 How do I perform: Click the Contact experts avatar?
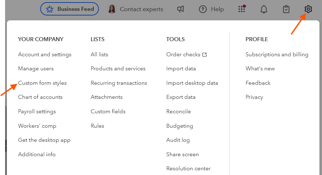(x=112, y=9)
